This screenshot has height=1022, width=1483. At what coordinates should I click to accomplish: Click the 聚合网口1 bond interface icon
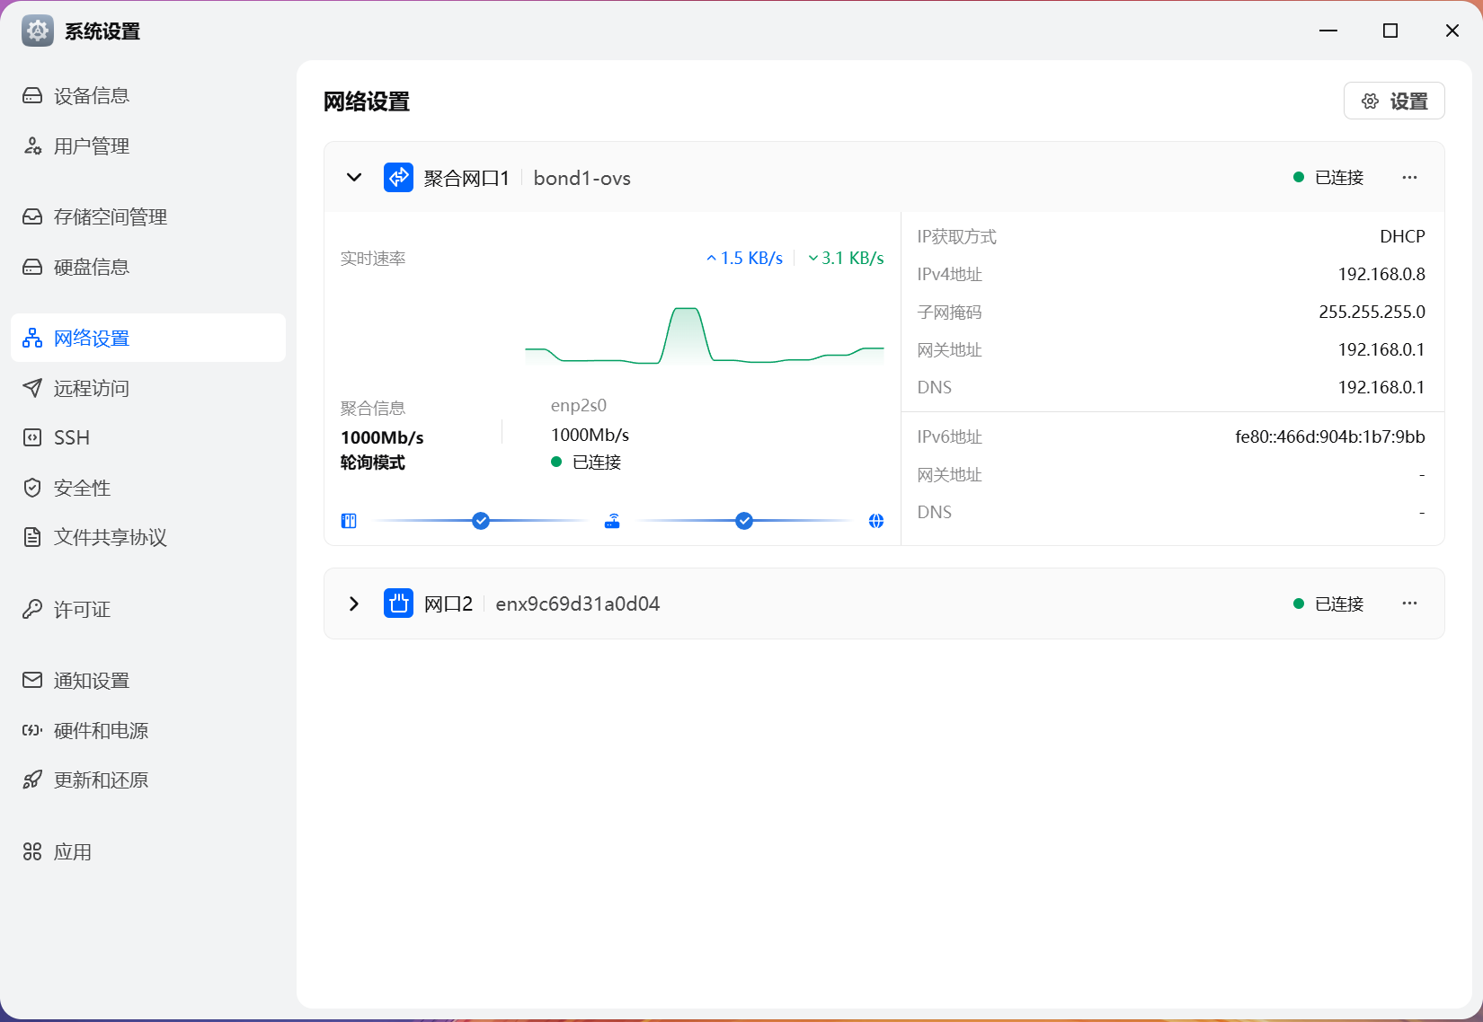point(398,178)
